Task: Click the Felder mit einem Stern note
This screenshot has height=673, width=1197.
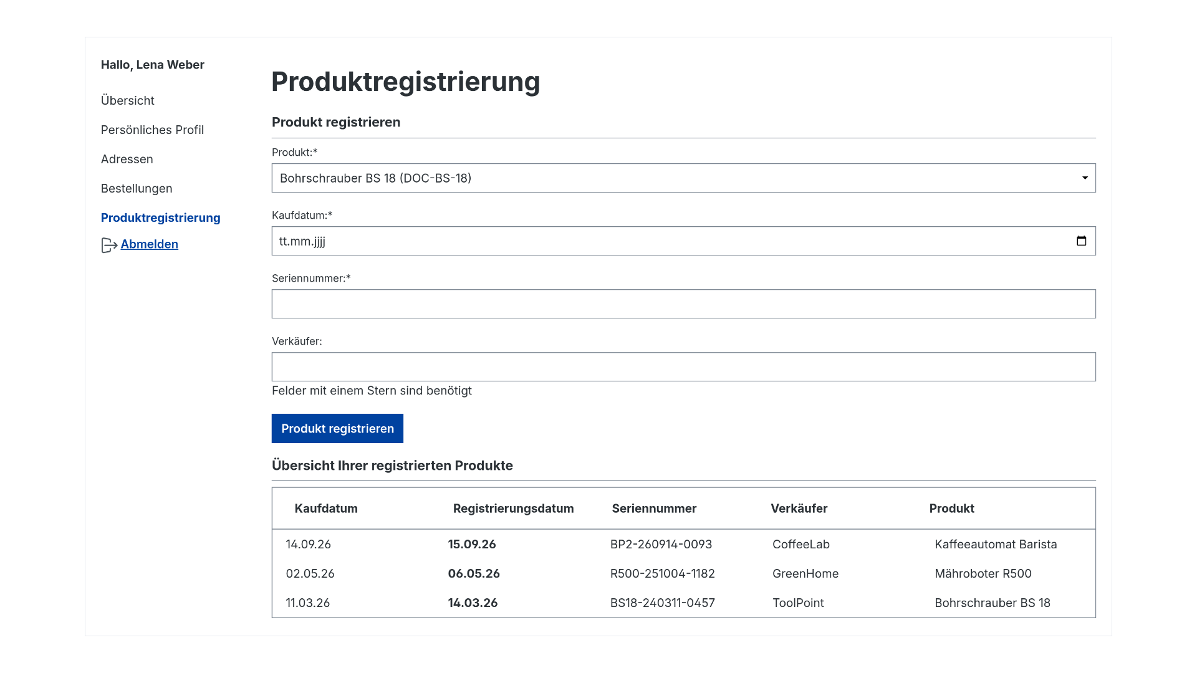Action: pyautogui.click(x=372, y=391)
